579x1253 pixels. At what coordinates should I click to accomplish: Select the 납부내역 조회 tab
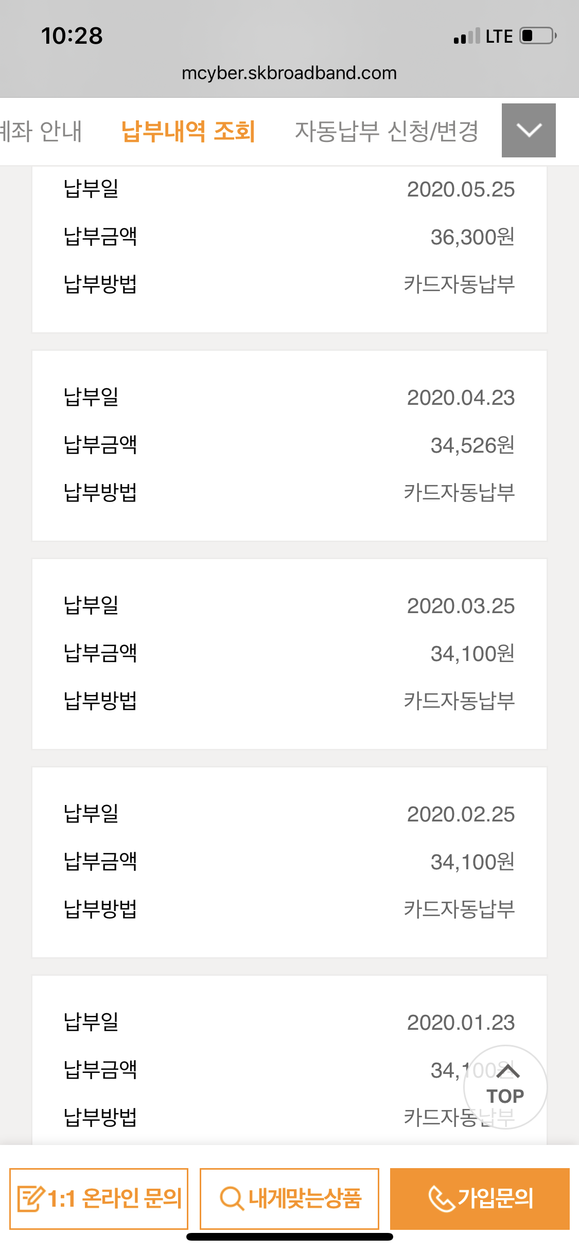188,131
